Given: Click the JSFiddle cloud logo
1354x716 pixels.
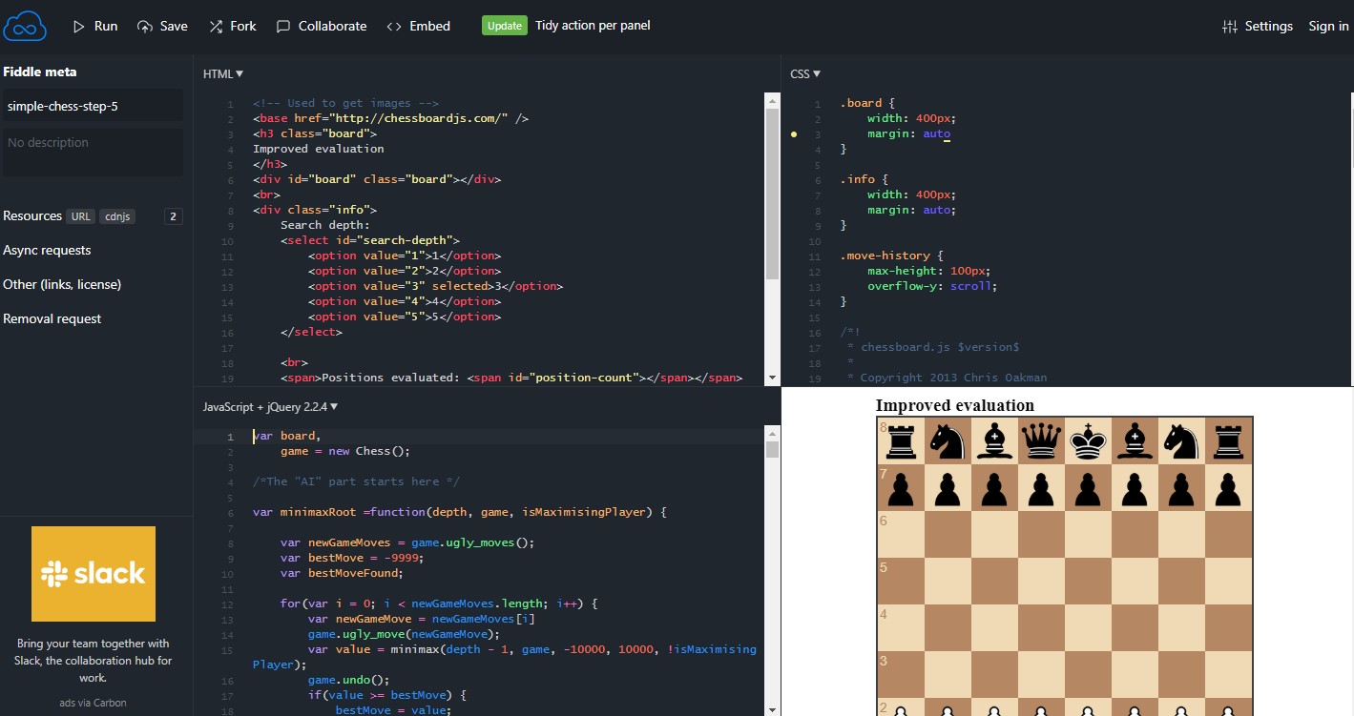Looking at the screenshot, I should point(24,26).
